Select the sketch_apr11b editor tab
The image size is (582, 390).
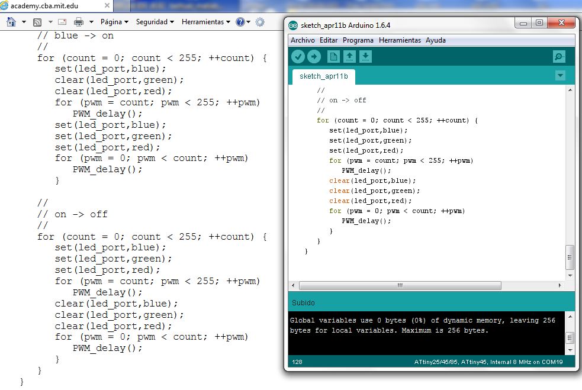[324, 76]
